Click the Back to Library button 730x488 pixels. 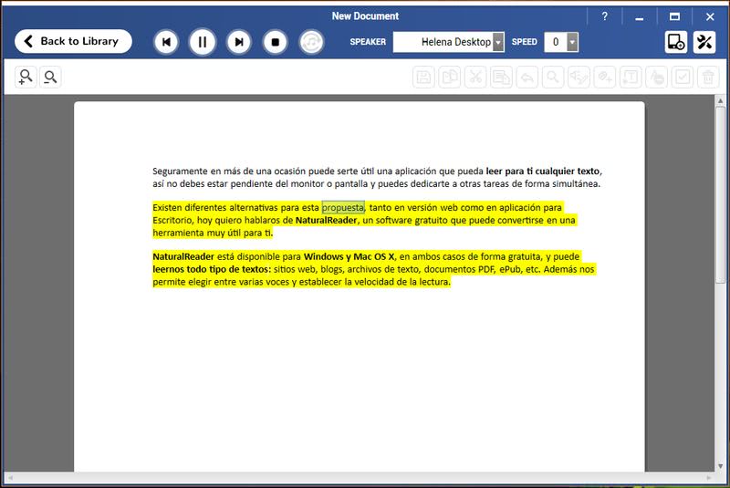tap(73, 41)
